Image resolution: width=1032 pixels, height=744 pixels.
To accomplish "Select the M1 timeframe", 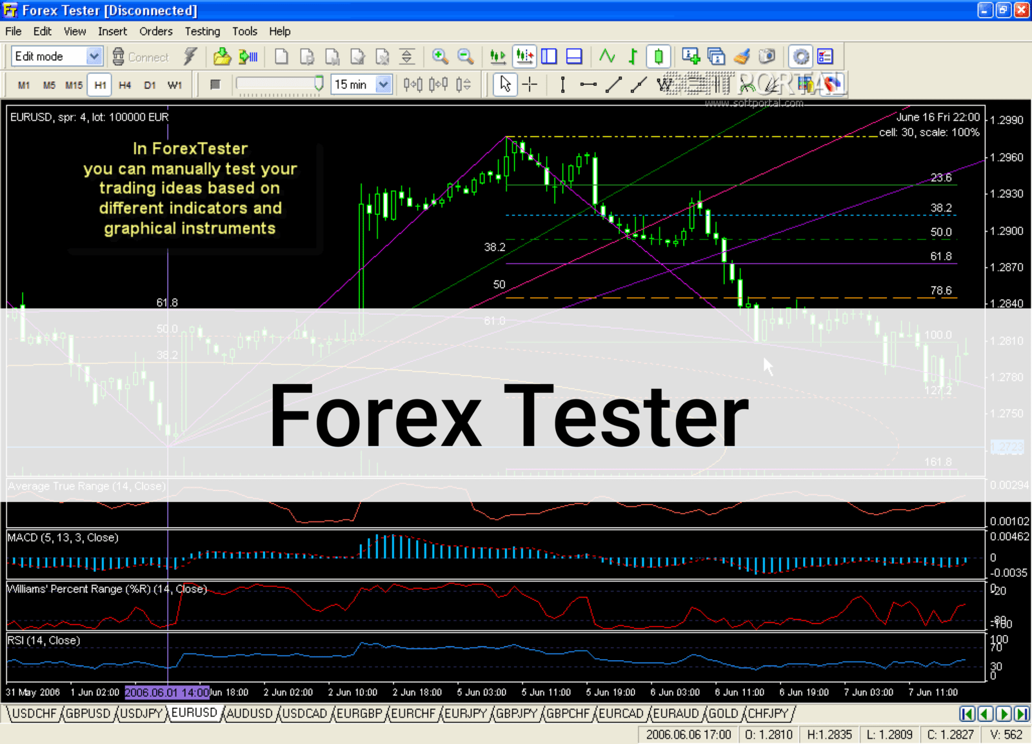I will 24,85.
